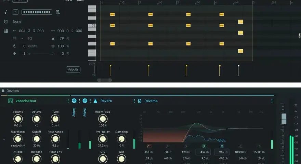Click the Tune knob
301x164 pixels.
(55, 119)
